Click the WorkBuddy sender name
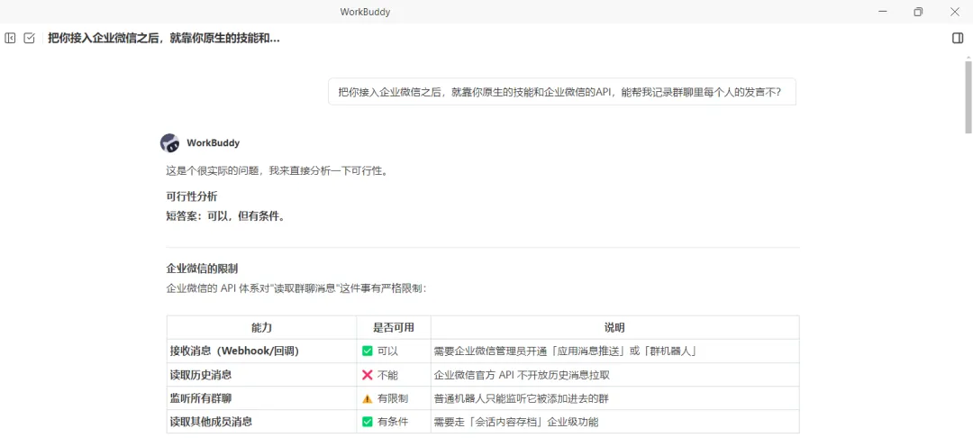The width and height of the screenshot is (973, 438). tap(213, 142)
